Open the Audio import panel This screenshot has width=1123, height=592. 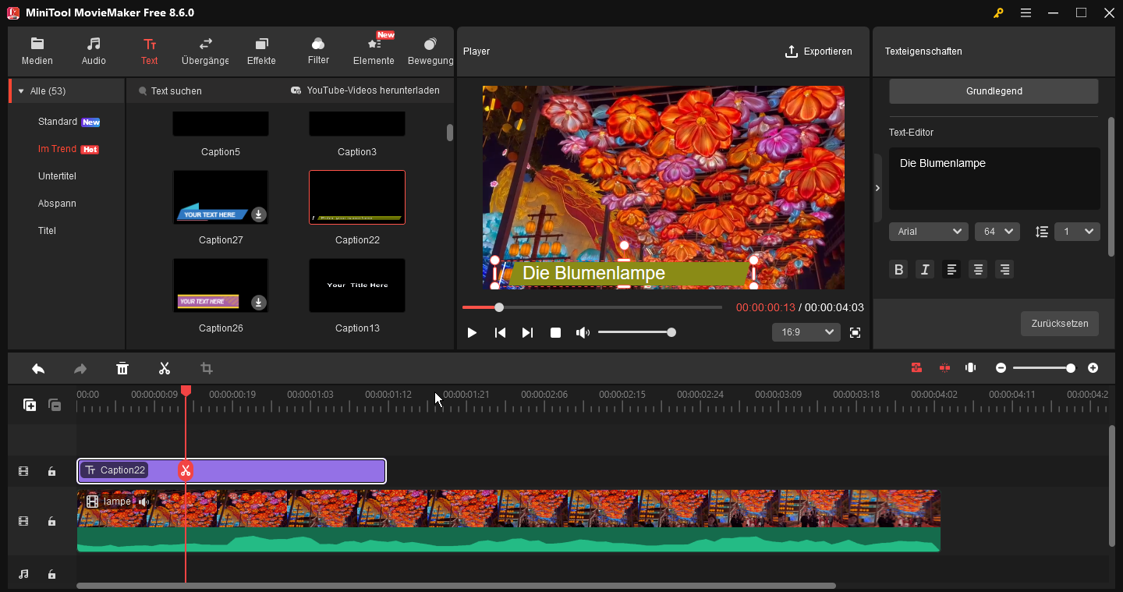(x=93, y=51)
